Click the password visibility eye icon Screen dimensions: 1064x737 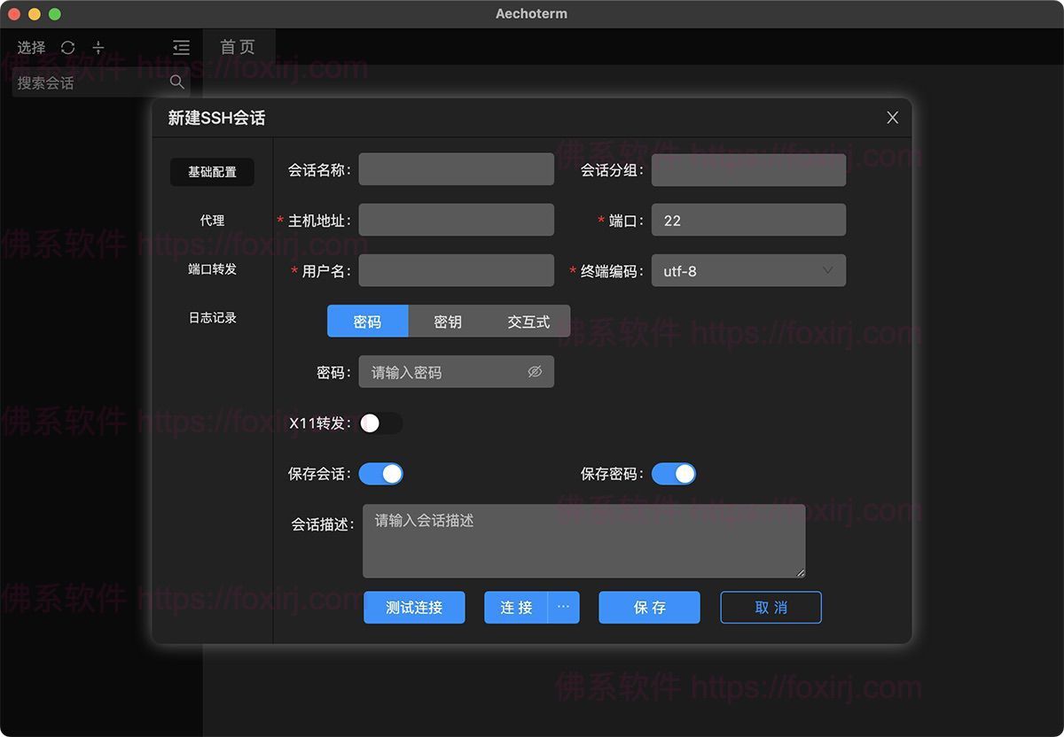(x=534, y=372)
